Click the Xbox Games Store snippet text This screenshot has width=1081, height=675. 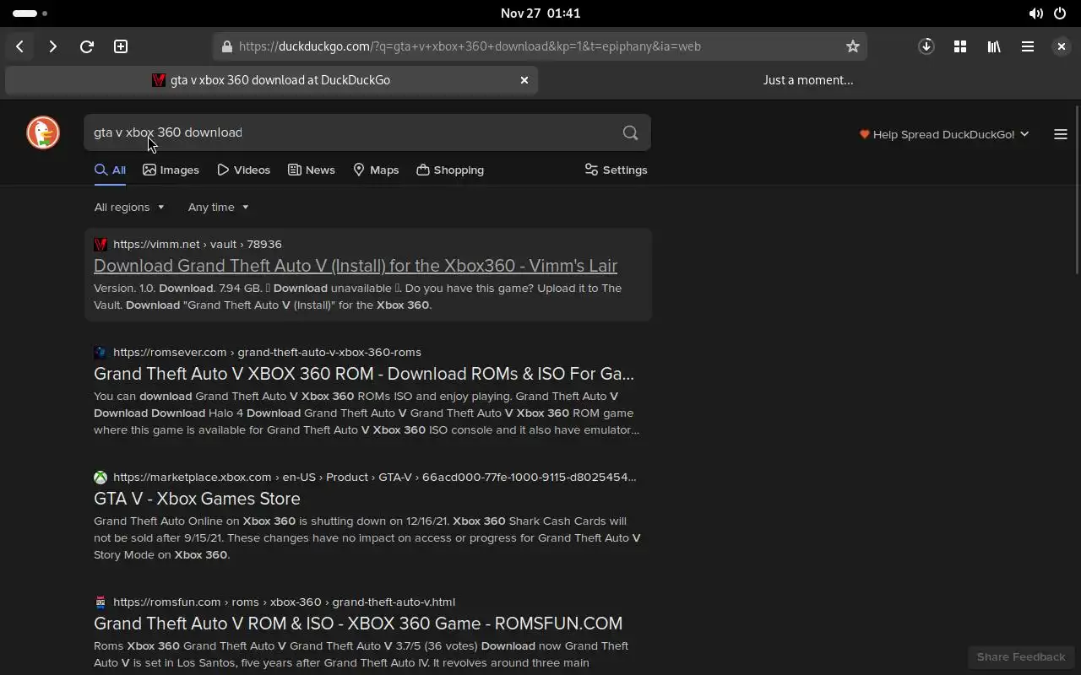click(x=367, y=537)
